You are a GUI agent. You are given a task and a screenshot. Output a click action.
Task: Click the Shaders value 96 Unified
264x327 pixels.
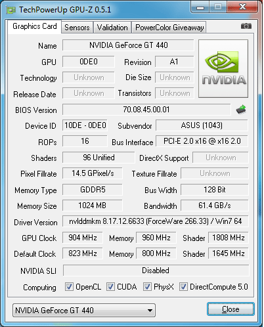(99, 158)
